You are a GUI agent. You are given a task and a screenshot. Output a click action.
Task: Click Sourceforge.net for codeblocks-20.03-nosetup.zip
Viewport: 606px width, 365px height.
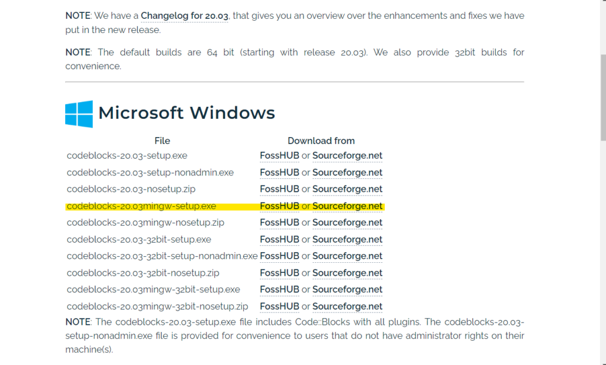(x=347, y=189)
